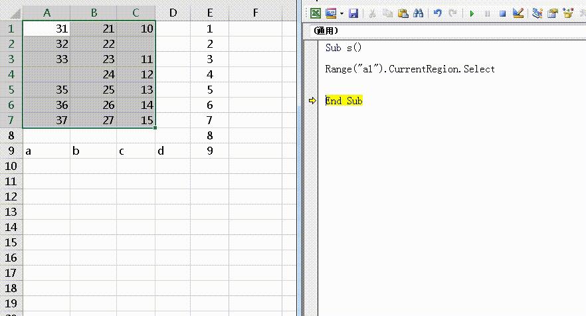Click cell C7 containing 15
This screenshot has height=316, width=586.
136,120
